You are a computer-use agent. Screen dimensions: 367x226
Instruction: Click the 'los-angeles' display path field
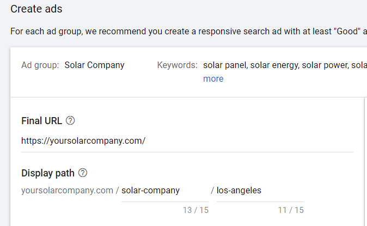[x=260, y=191]
